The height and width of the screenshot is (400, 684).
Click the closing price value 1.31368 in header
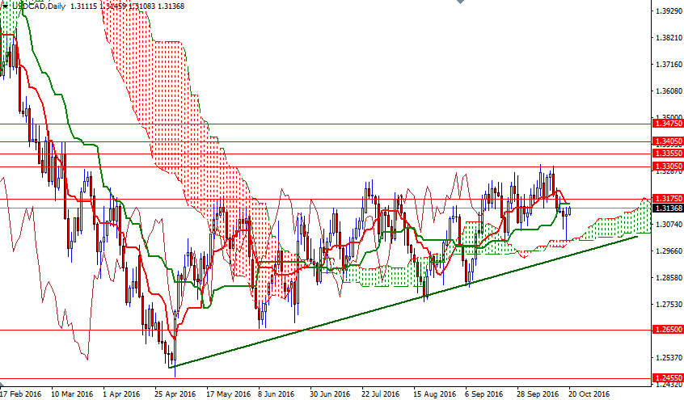coord(171,6)
